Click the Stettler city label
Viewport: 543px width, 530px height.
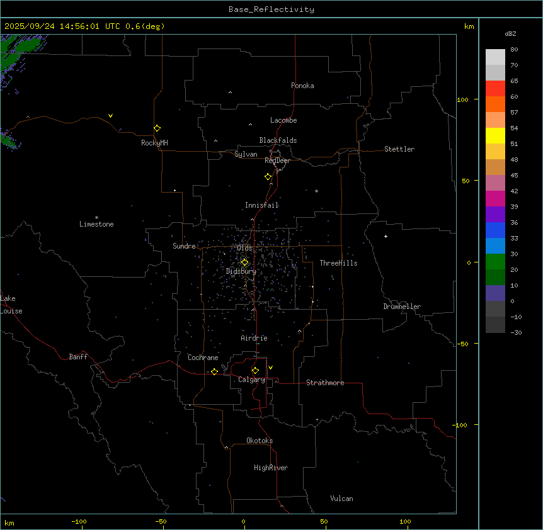(x=399, y=149)
